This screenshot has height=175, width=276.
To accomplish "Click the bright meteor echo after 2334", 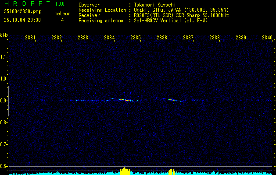I will [x=125, y=100].
